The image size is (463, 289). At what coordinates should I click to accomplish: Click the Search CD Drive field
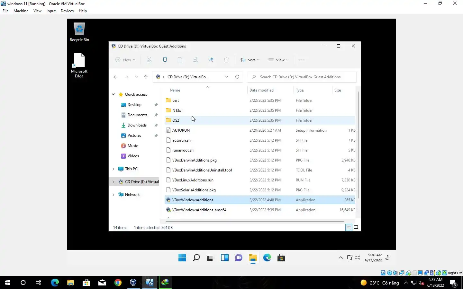[302, 77]
